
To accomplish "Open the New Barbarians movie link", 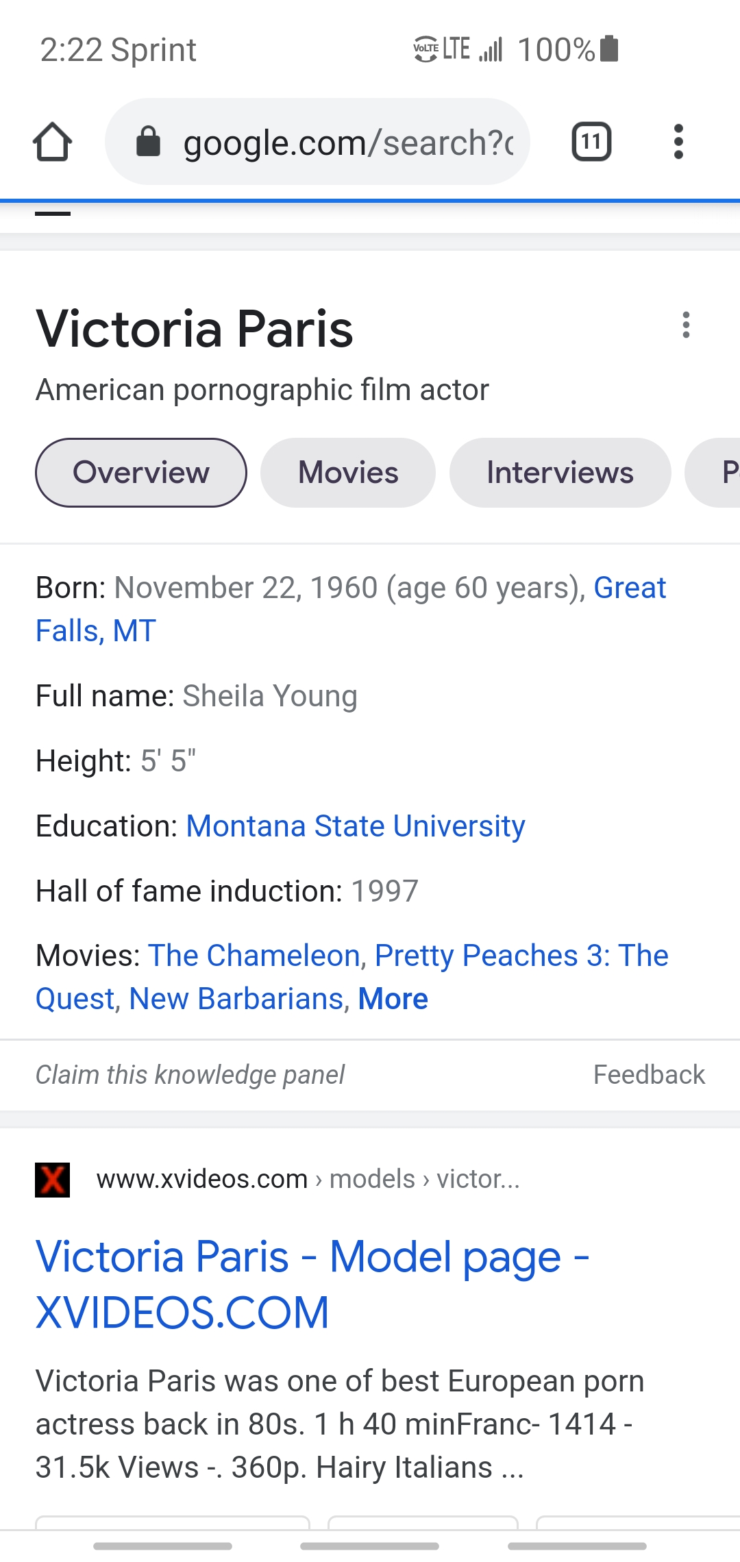I will click(x=236, y=999).
